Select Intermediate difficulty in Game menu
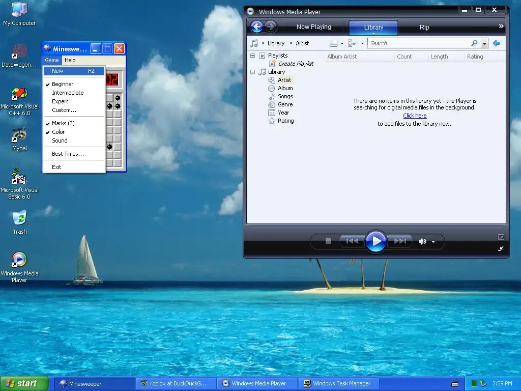521x391 pixels. (x=74, y=93)
